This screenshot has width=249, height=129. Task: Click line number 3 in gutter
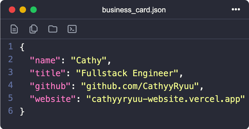[10, 72]
